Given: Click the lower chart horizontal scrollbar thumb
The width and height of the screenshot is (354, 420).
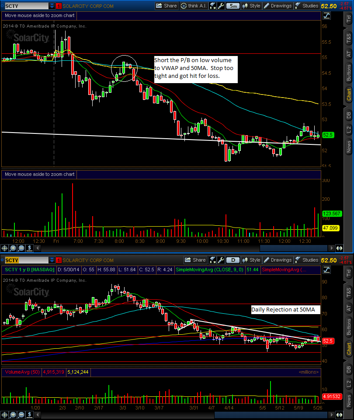Looking at the screenshot, I should pyautogui.click(x=271, y=415).
